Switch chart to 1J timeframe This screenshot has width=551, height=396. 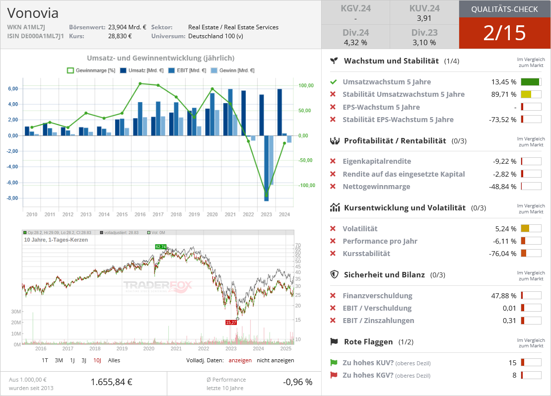[x=72, y=360]
